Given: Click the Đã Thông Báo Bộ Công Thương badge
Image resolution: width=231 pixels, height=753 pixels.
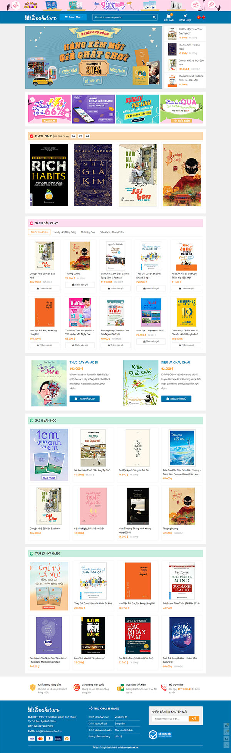Looking at the screenshot, I should pos(160,735).
